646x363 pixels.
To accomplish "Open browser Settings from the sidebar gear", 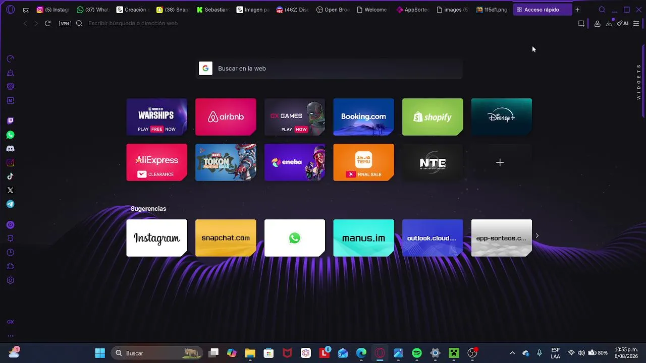I will pos(10,280).
